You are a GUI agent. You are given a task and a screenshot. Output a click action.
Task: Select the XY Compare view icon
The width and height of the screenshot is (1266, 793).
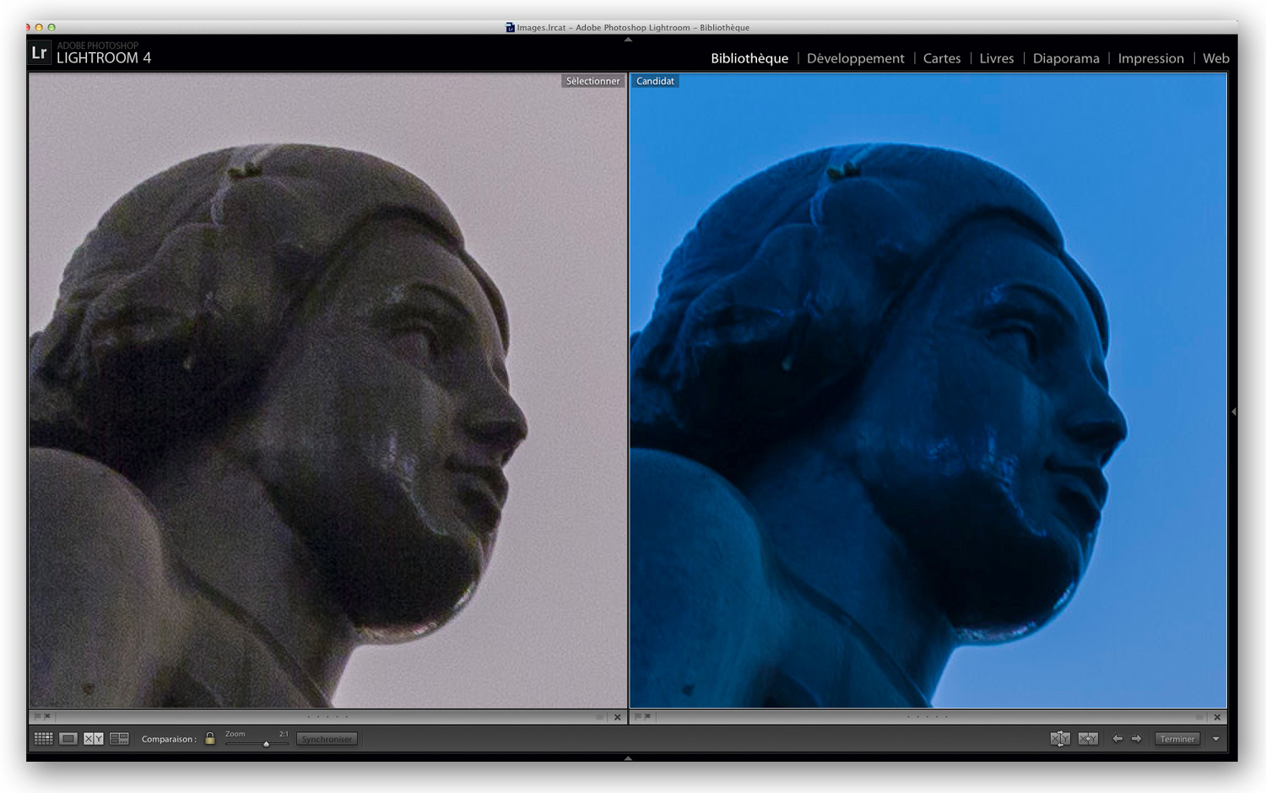[94, 739]
